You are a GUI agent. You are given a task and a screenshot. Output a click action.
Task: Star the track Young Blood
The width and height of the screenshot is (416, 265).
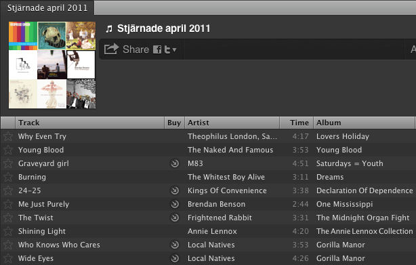8,150
